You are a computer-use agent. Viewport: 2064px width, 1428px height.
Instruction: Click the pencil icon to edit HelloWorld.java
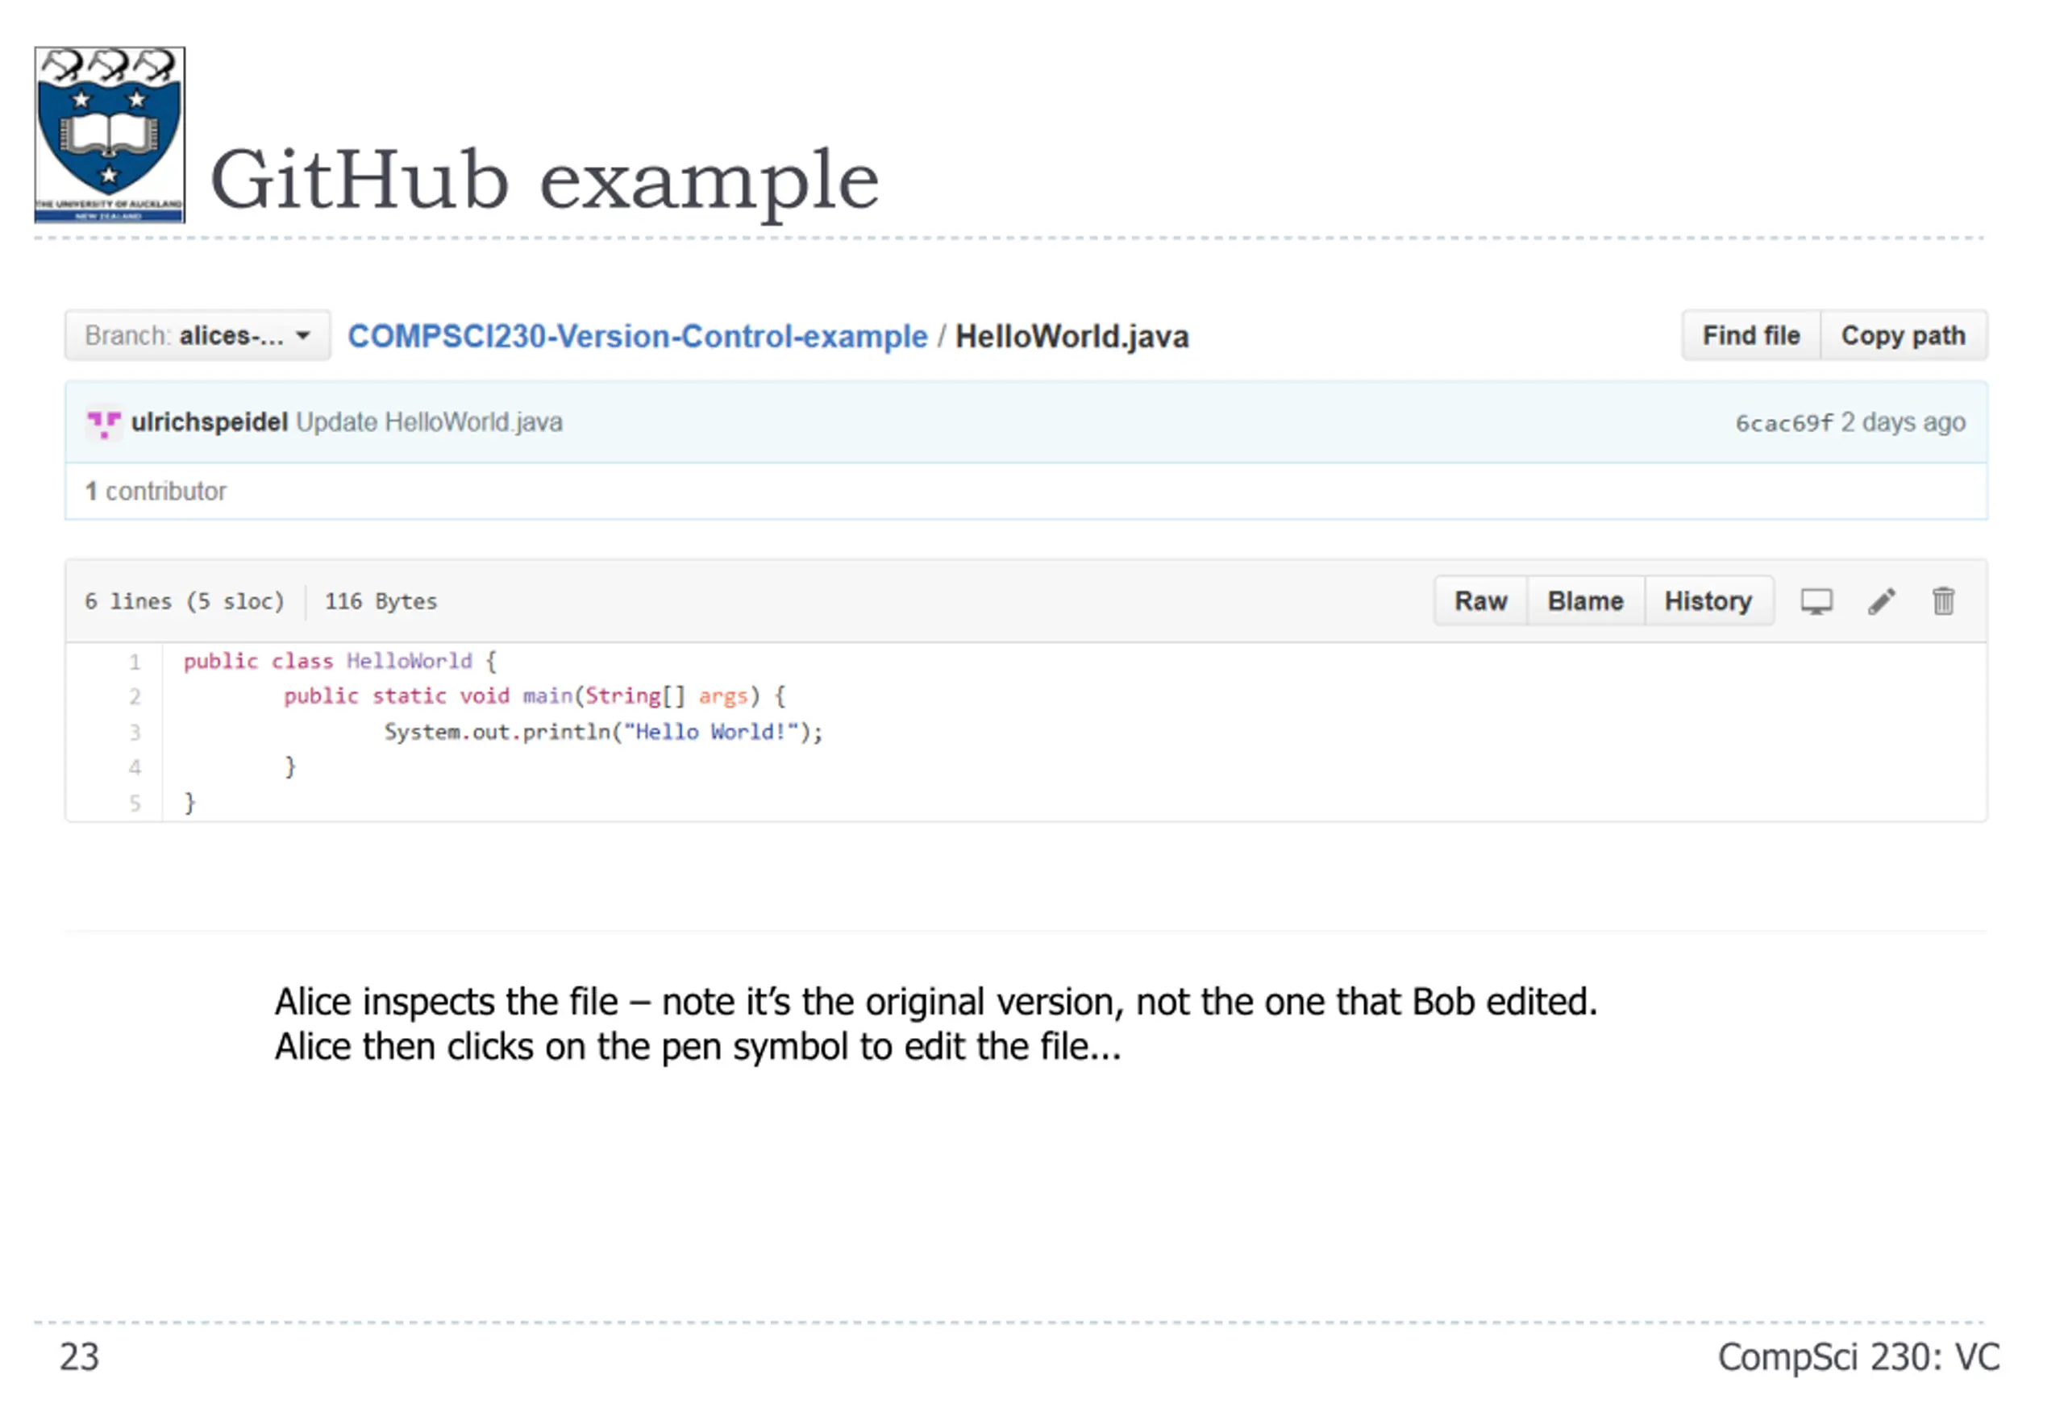click(1880, 601)
